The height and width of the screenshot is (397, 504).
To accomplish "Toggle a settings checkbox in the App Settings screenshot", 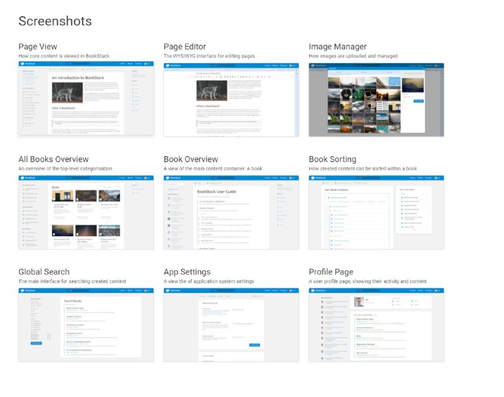I will pos(233,309).
